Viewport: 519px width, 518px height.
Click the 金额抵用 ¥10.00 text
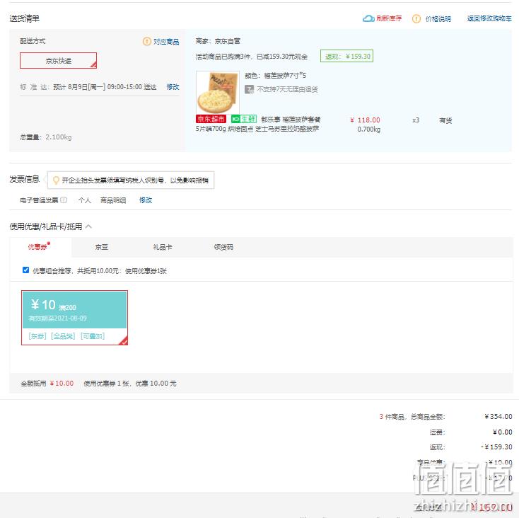47,384
